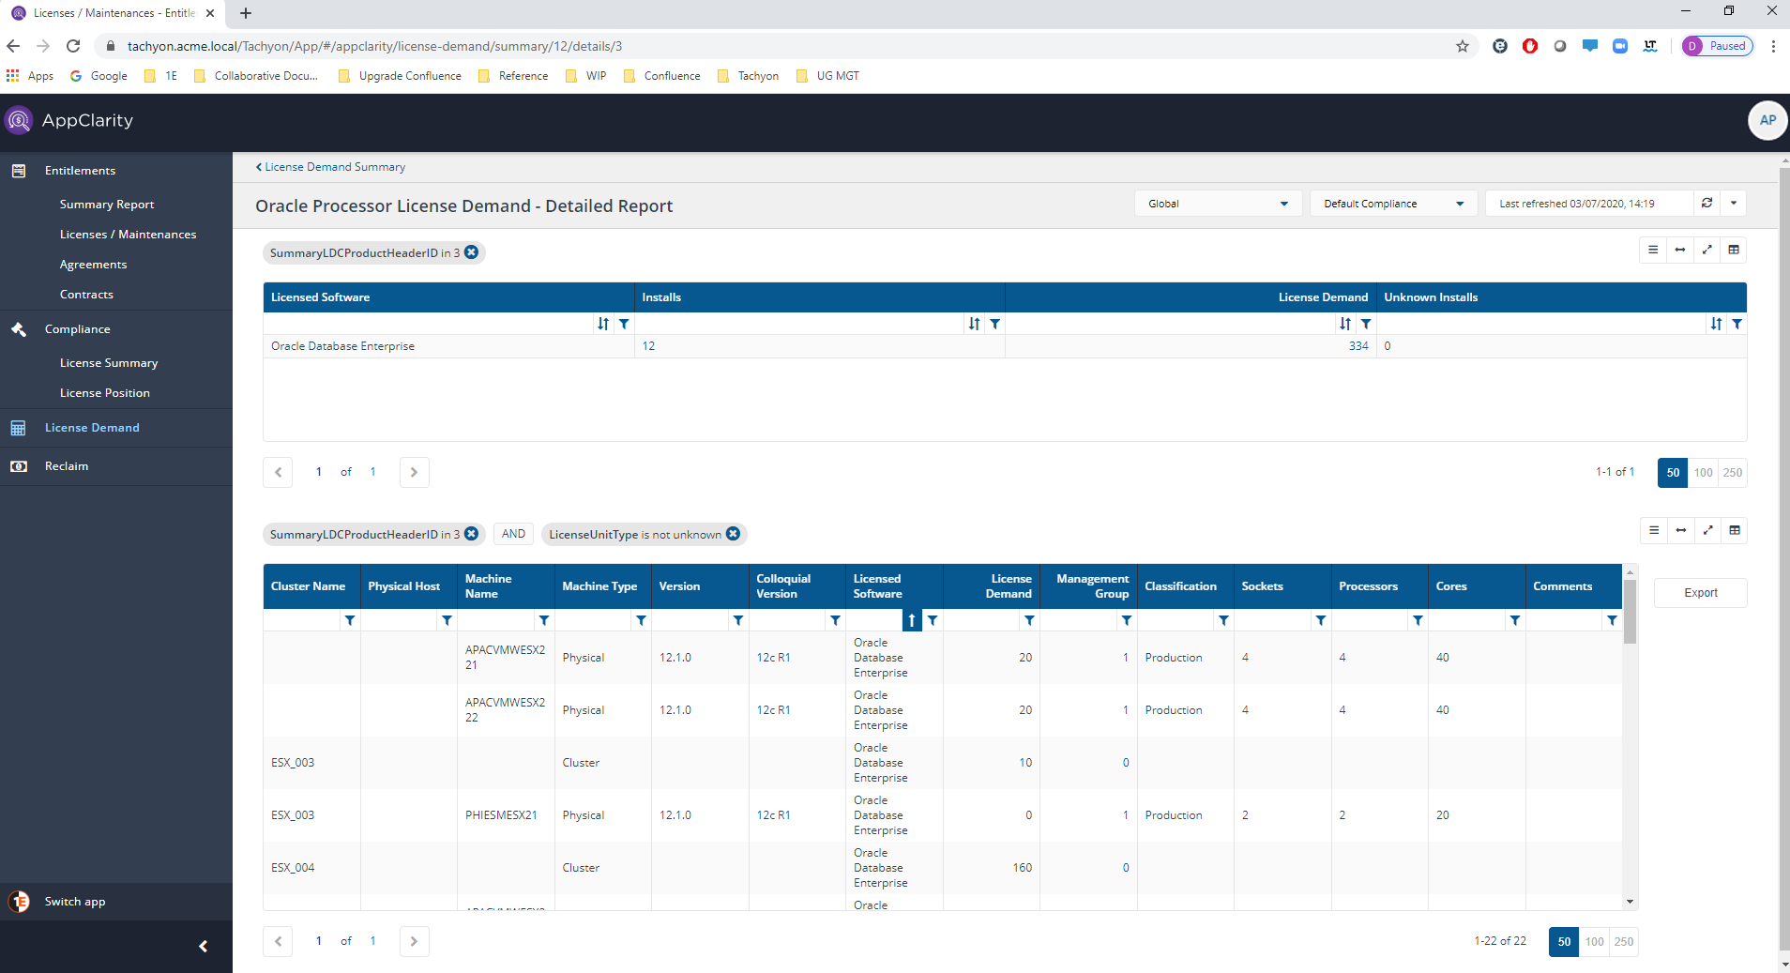Set lower table page size to 250

[x=1624, y=942]
